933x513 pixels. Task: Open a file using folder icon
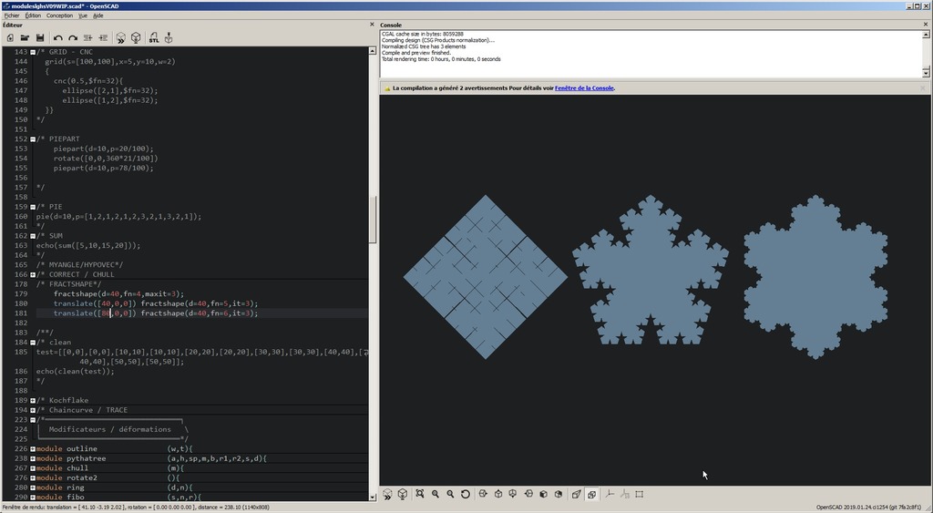click(x=25, y=38)
